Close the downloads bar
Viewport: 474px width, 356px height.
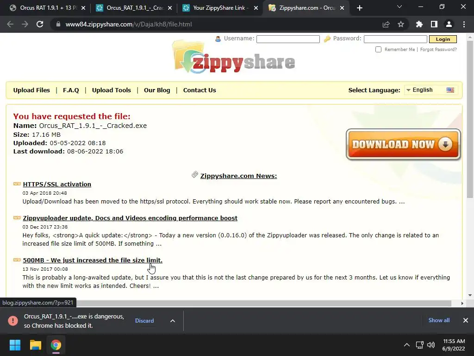coord(466,320)
